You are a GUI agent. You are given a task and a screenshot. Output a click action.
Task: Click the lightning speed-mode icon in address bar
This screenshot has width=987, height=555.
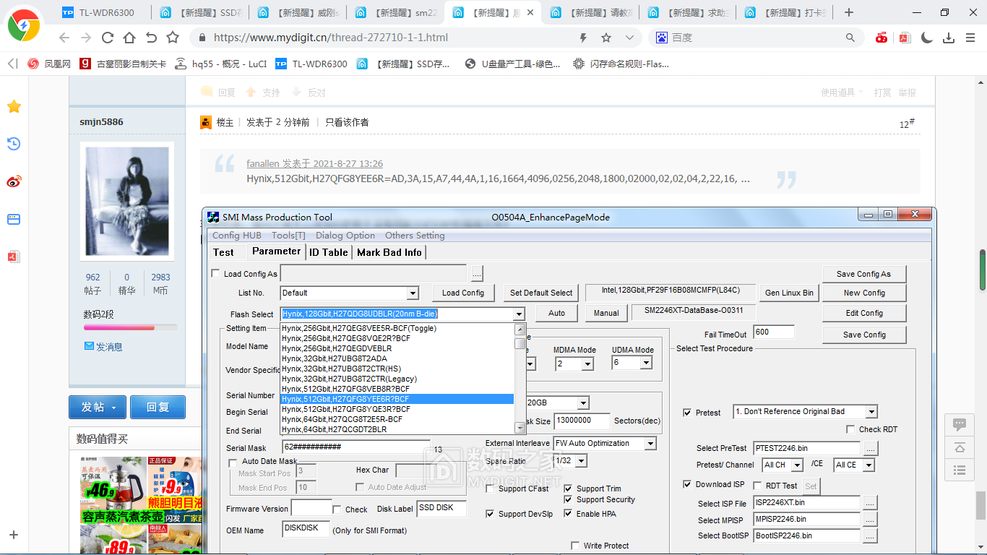(x=584, y=38)
